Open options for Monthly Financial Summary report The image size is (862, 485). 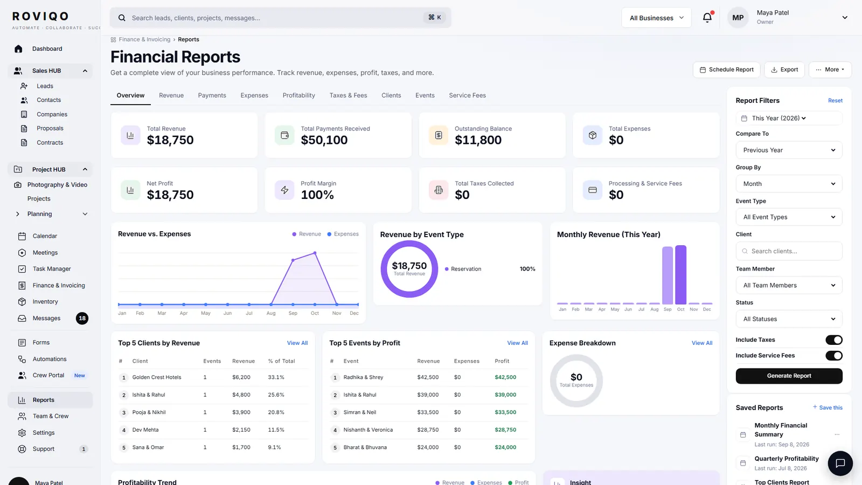point(837,434)
